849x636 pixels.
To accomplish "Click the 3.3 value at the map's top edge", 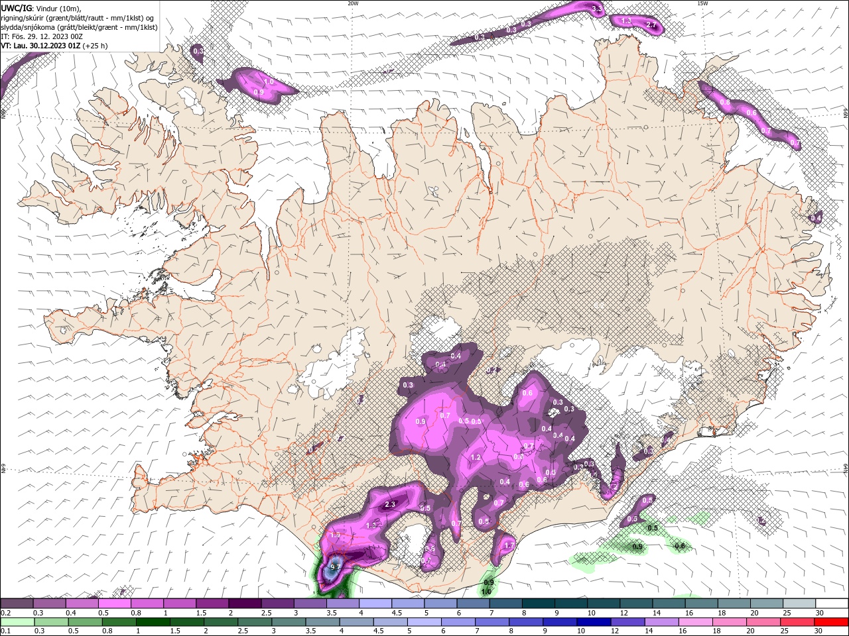I will click(x=596, y=9).
